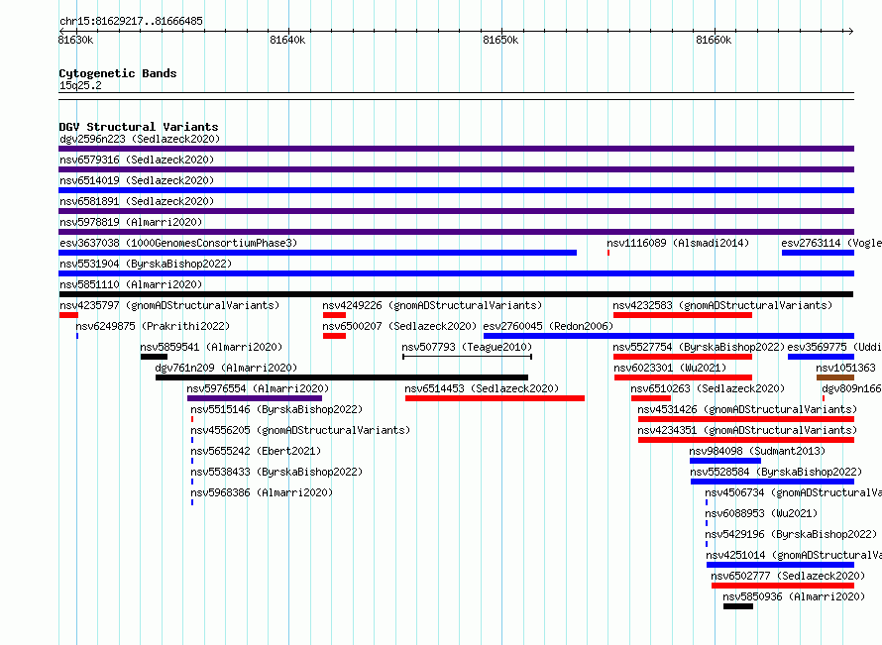Select the nsv6514453 red variant bar

point(495,398)
